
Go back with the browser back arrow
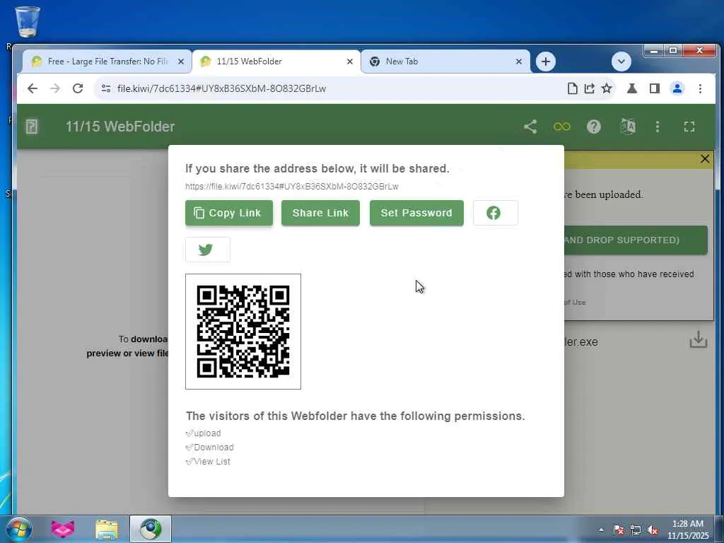point(33,88)
